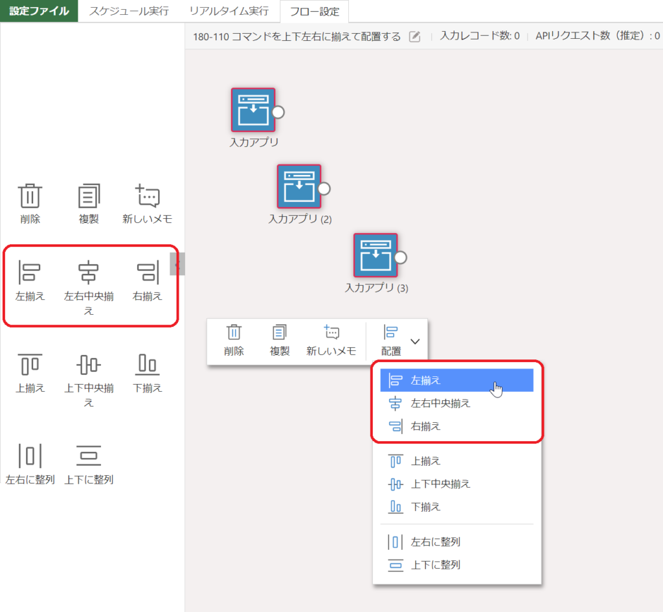Align left using the left panel icon

(x=30, y=272)
